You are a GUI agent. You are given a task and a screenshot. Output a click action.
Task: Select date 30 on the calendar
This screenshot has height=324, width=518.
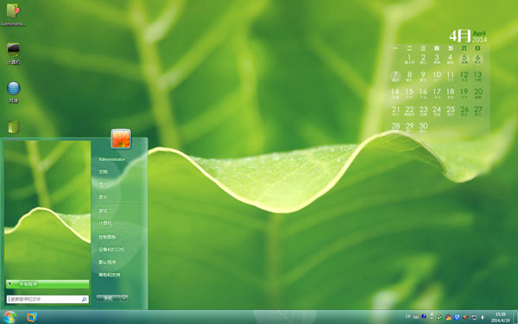423,127
